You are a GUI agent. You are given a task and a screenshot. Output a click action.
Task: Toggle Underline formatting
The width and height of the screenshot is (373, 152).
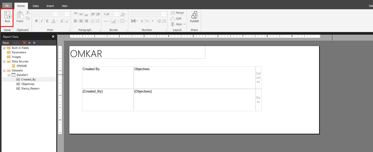[x=47, y=21]
